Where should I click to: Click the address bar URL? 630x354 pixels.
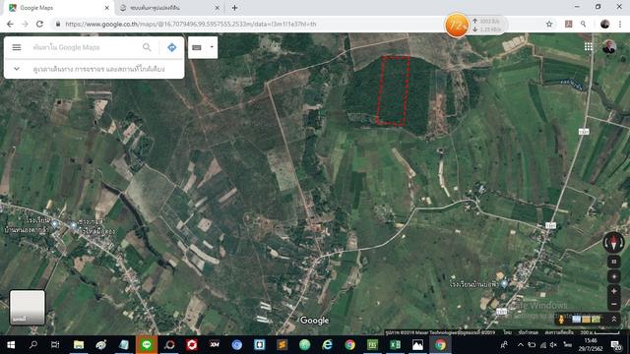pyautogui.click(x=191, y=24)
